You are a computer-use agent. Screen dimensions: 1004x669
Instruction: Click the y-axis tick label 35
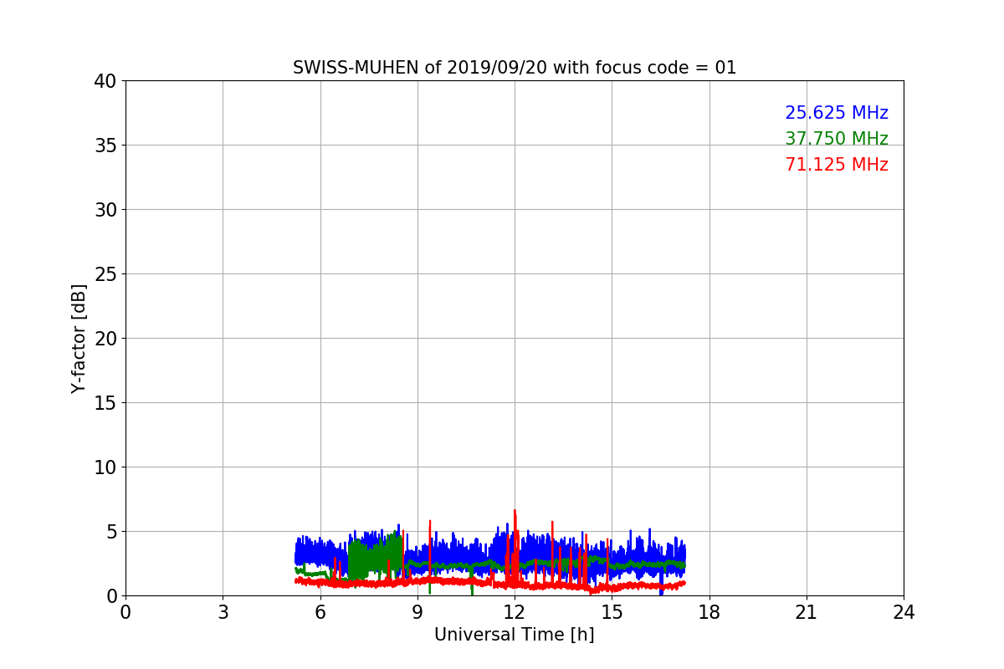point(105,146)
